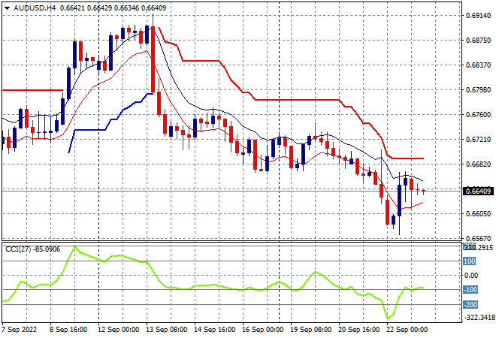Viewport: 496px width, 338px height.
Task: Click the flat thick red line near 0.67980 left
Action: click(x=32, y=90)
